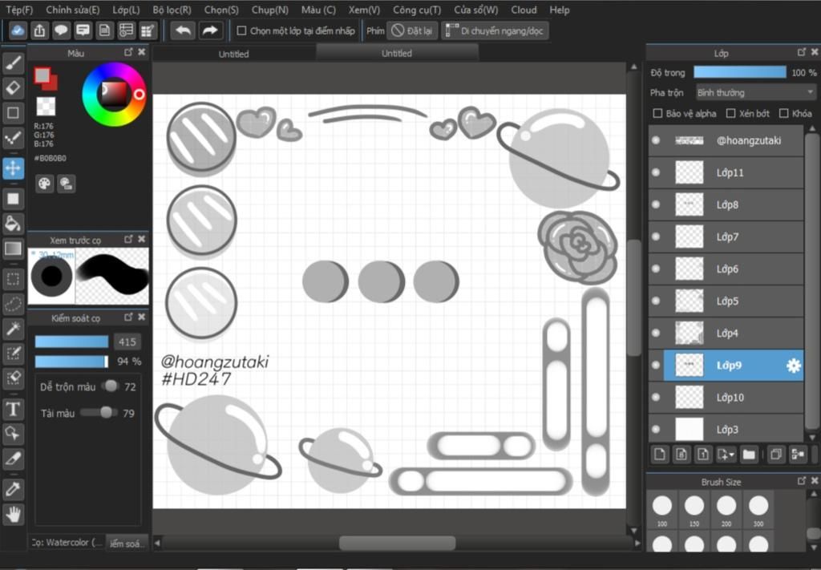Click the Undo arrow in toolbar

point(184,30)
